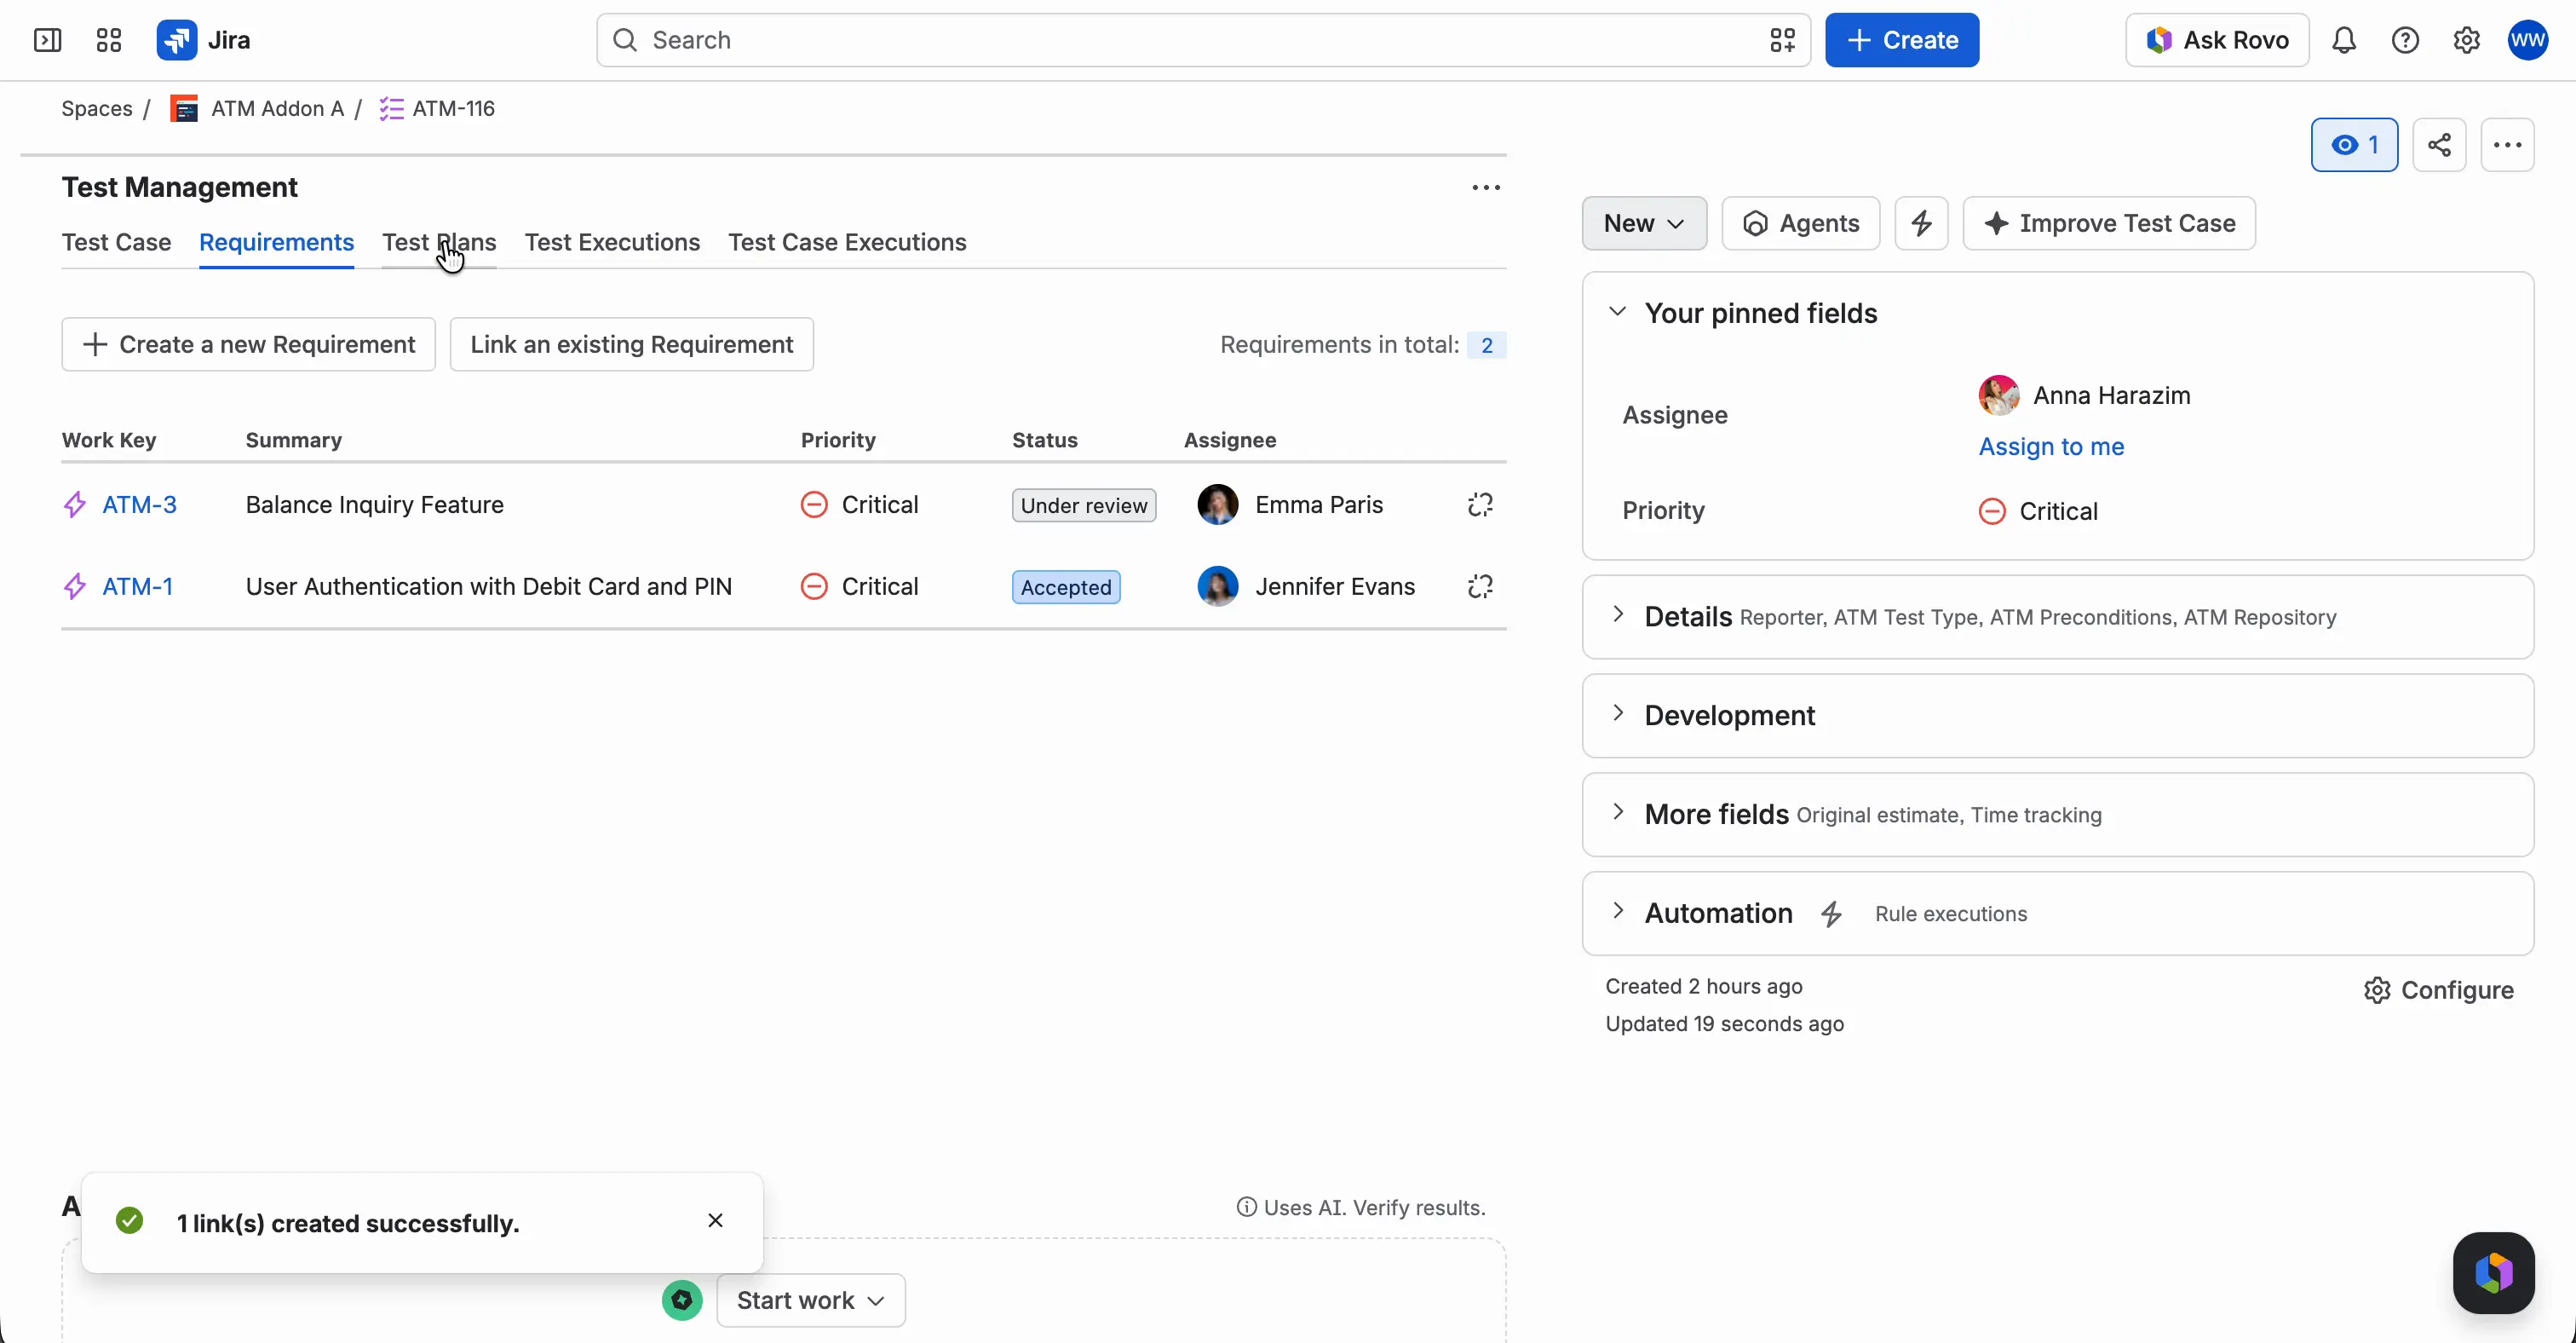2576x1343 pixels.
Task: Click Ask Rovo button
Action: [2217, 40]
